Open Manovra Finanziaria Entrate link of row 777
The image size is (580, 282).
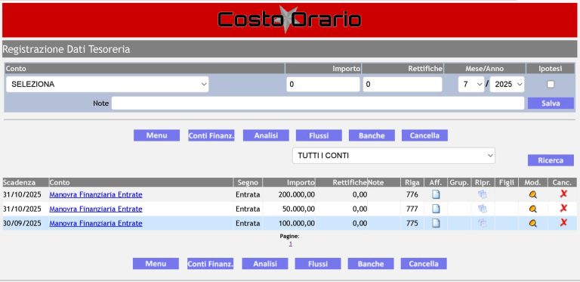tap(96, 209)
